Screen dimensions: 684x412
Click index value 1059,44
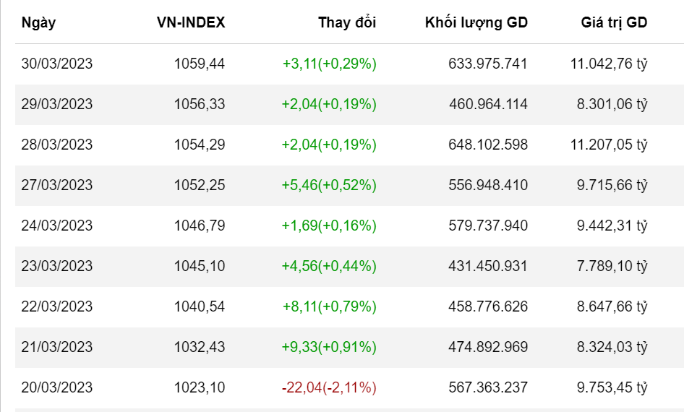tap(200, 64)
